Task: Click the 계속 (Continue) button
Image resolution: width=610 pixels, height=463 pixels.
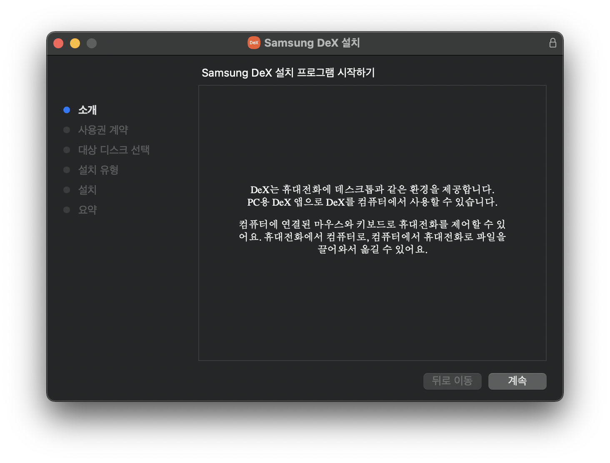Action: click(x=517, y=381)
